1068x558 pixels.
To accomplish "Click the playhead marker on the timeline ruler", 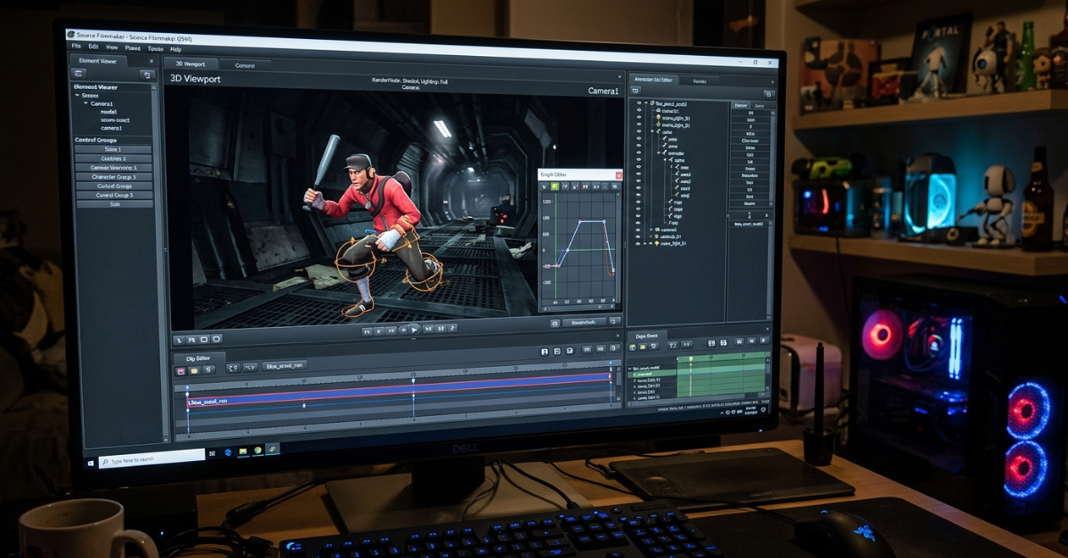I will (413, 380).
